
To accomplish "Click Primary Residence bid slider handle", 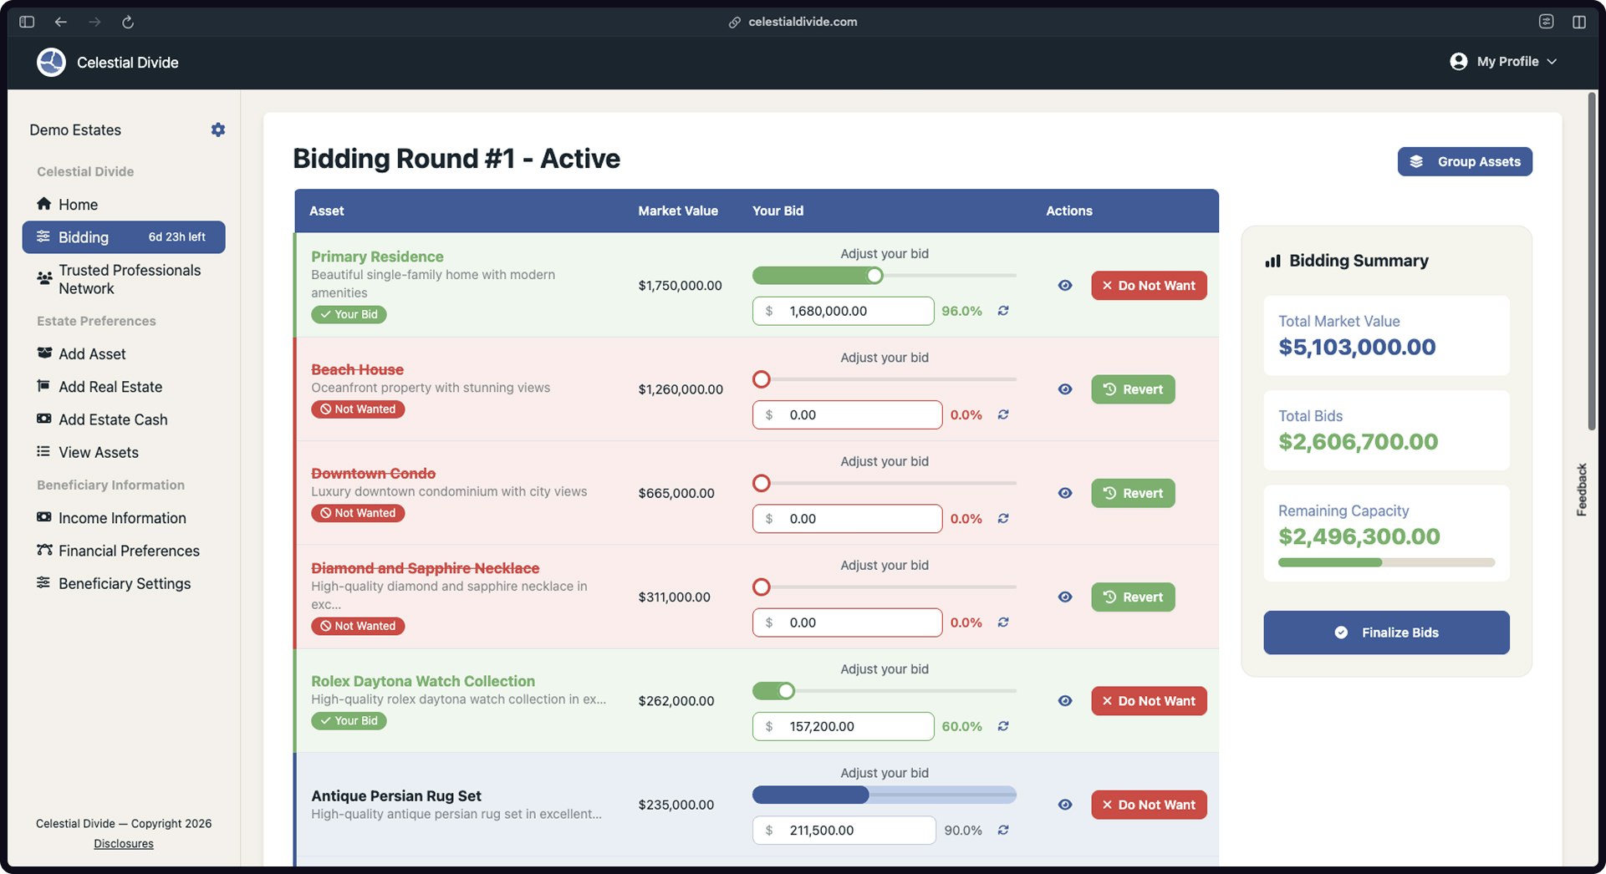I will [x=874, y=276].
